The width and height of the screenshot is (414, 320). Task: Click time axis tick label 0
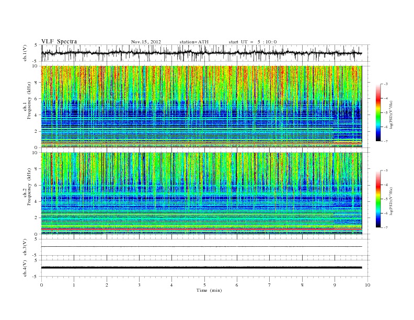click(x=41, y=285)
